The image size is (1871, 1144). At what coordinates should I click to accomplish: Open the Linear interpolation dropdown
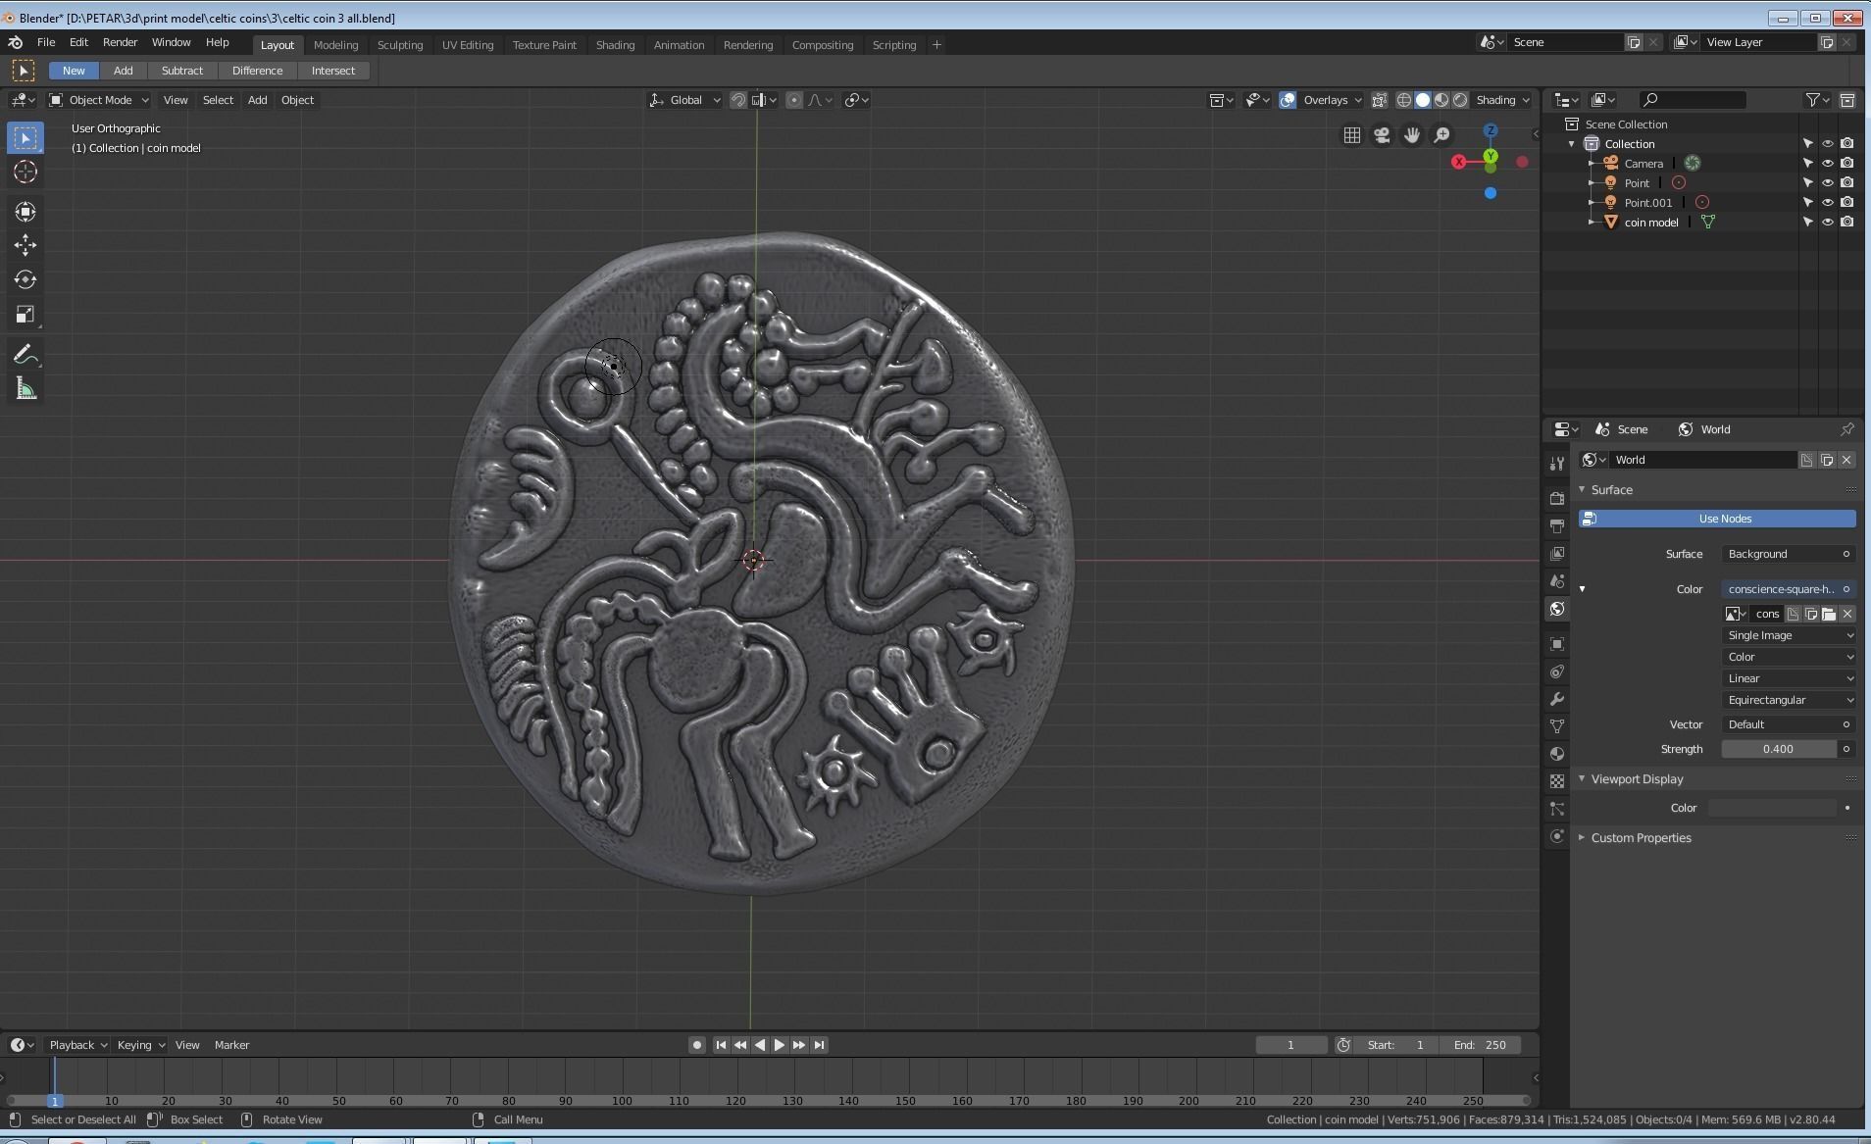pos(1789,678)
